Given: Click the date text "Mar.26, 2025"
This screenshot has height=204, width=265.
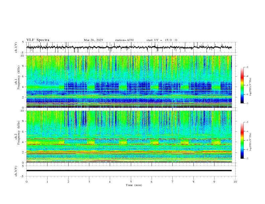Looking at the screenshot, I should (x=93, y=40).
